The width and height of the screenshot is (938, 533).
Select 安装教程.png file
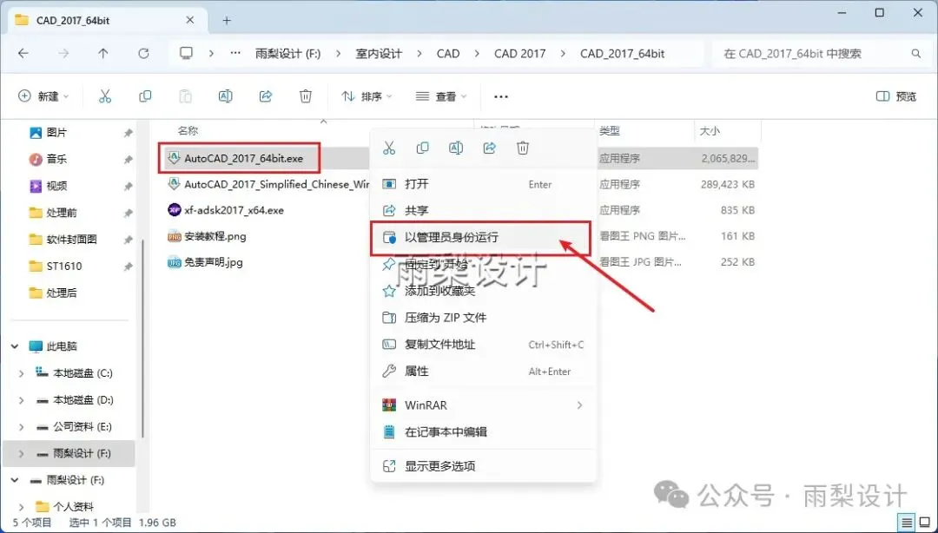[215, 236]
